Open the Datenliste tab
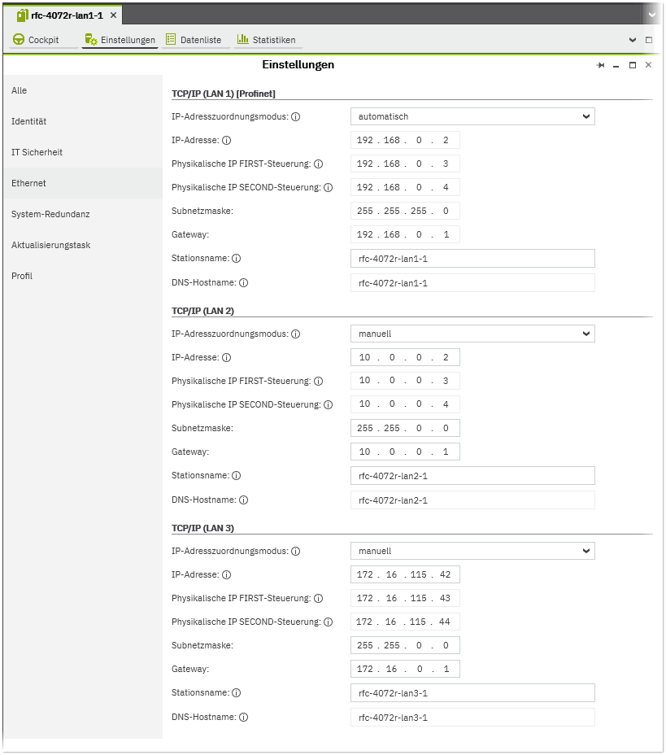The width and height of the screenshot is (666, 755). tap(194, 40)
